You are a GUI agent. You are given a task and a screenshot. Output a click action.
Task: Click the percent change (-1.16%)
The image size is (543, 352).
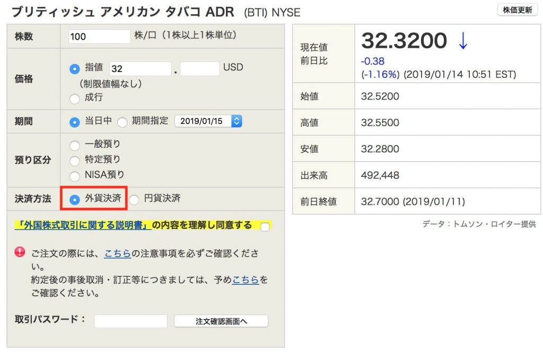[x=380, y=74]
